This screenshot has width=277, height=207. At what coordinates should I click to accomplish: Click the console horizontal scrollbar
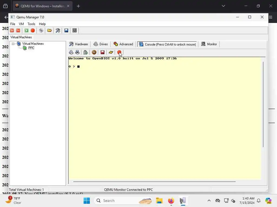(154, 181)
